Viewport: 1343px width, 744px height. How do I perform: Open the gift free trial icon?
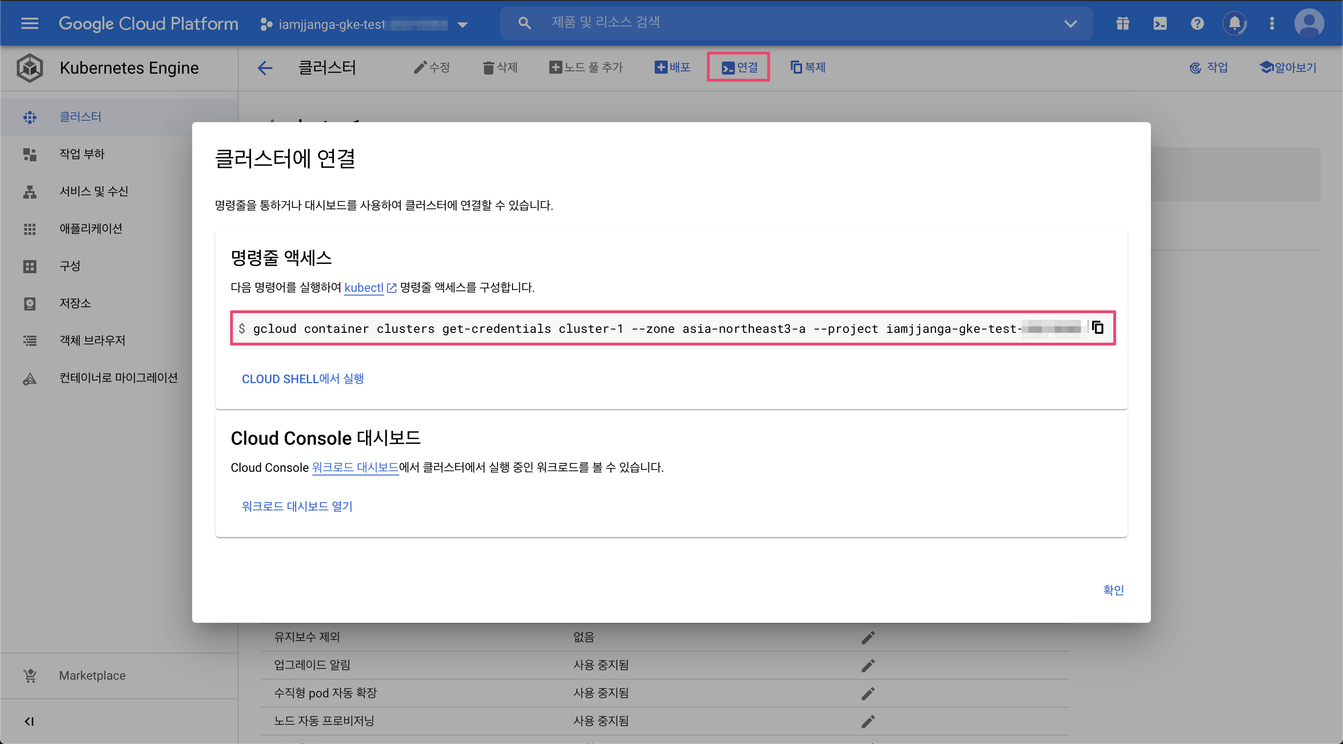pyautogui.click(x=1122, y=23)
